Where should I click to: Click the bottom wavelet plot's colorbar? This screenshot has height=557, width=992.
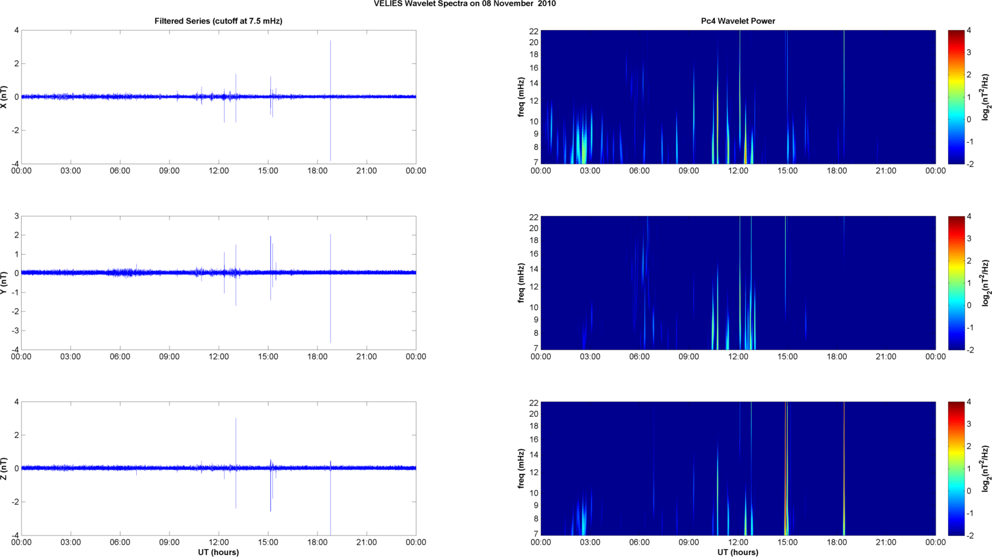[x=956, y=469]
